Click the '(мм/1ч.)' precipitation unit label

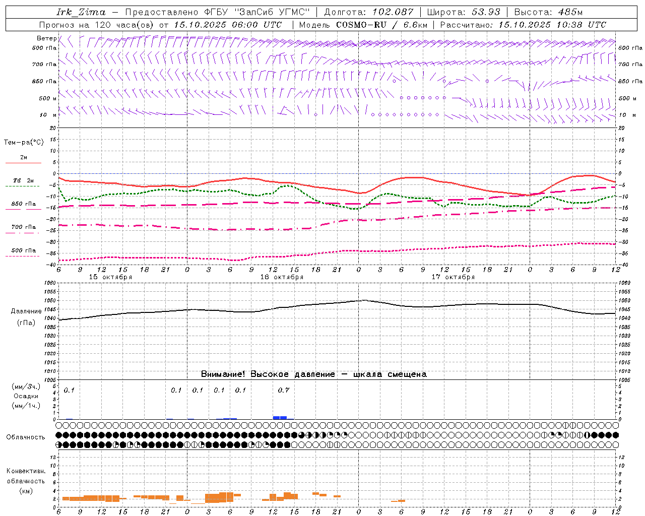[x=26, y=406]
